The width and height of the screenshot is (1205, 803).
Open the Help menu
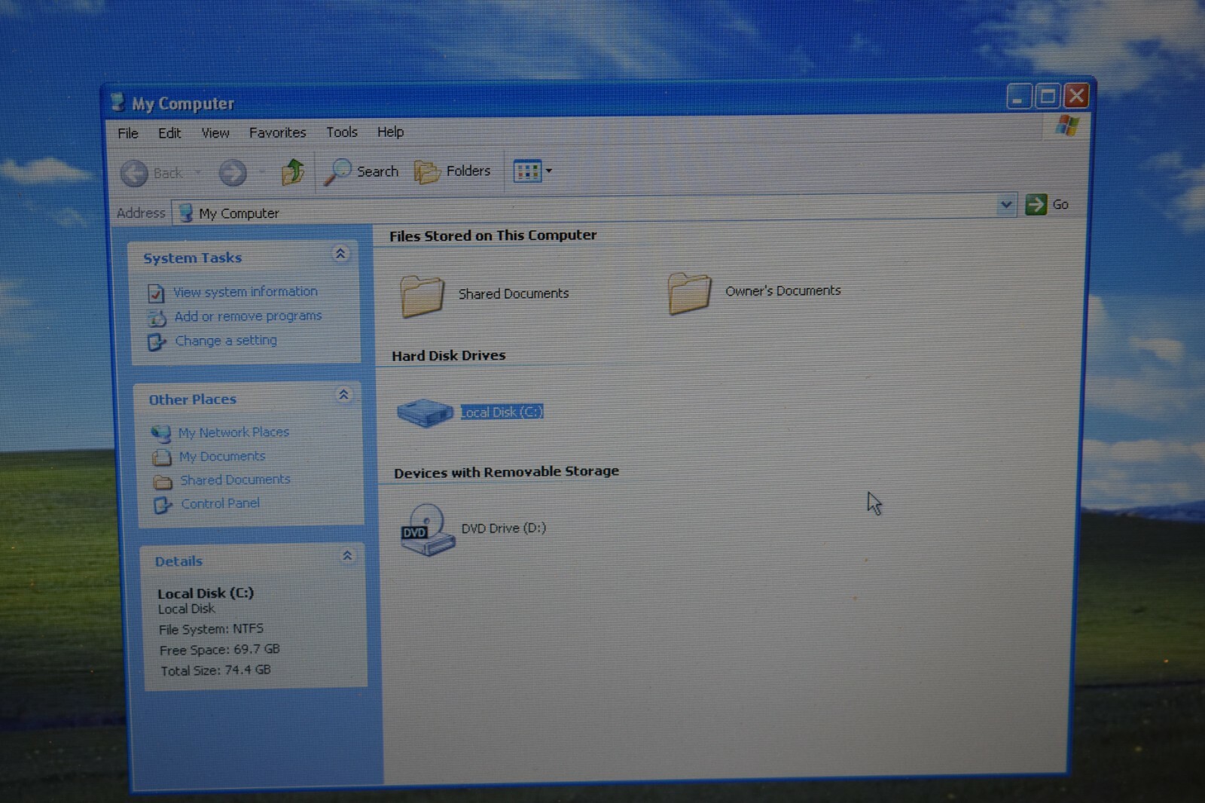coord(390,132)
